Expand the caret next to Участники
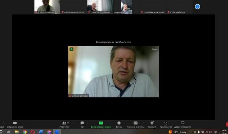 pyautogui.click(x=73, y=123)
